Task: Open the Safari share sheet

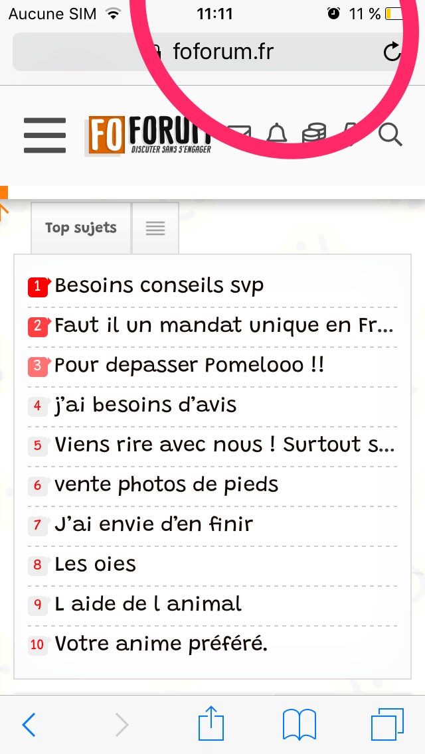Action: pos(212,723)
